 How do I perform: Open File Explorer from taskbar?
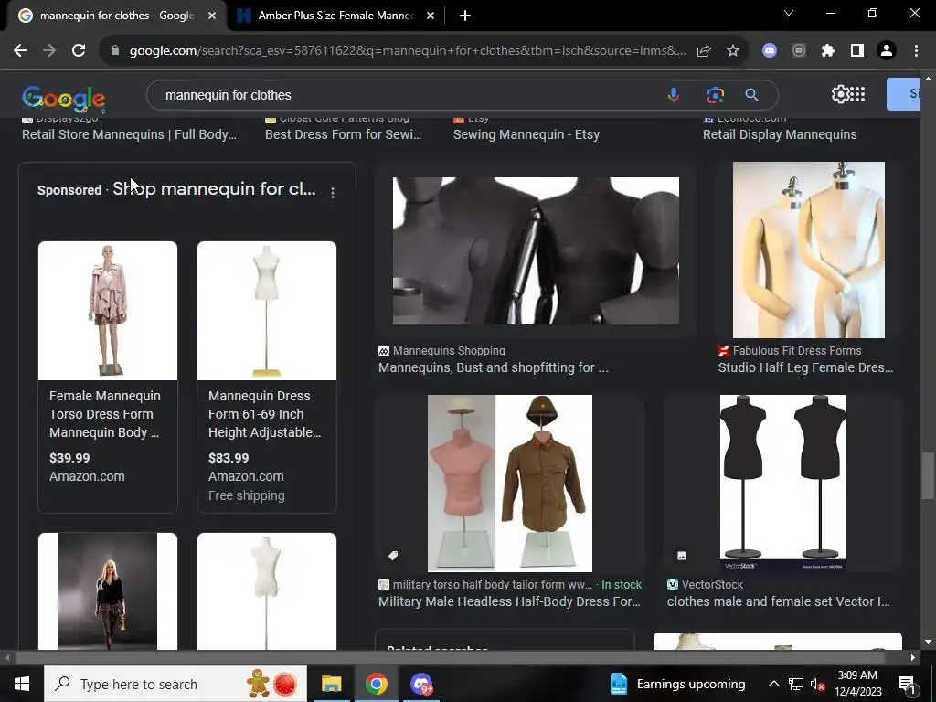coord(331,684)
